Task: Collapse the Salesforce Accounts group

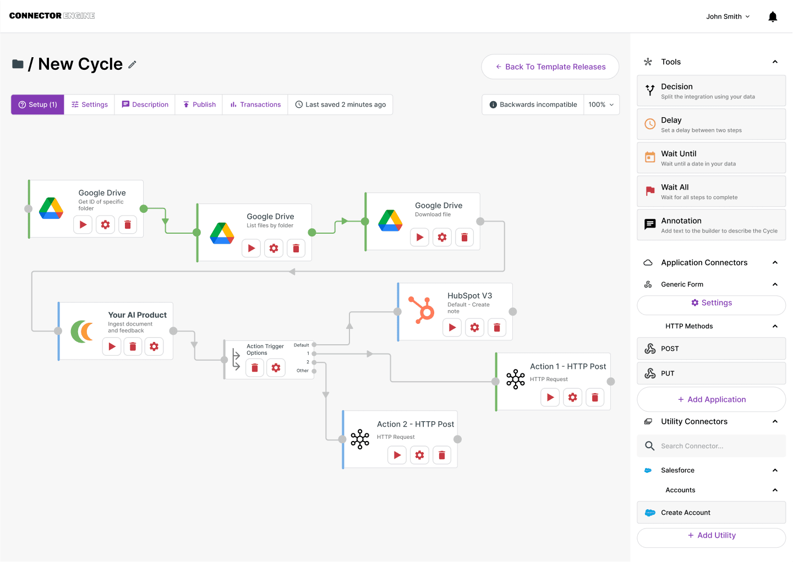Action: point(775,489)
